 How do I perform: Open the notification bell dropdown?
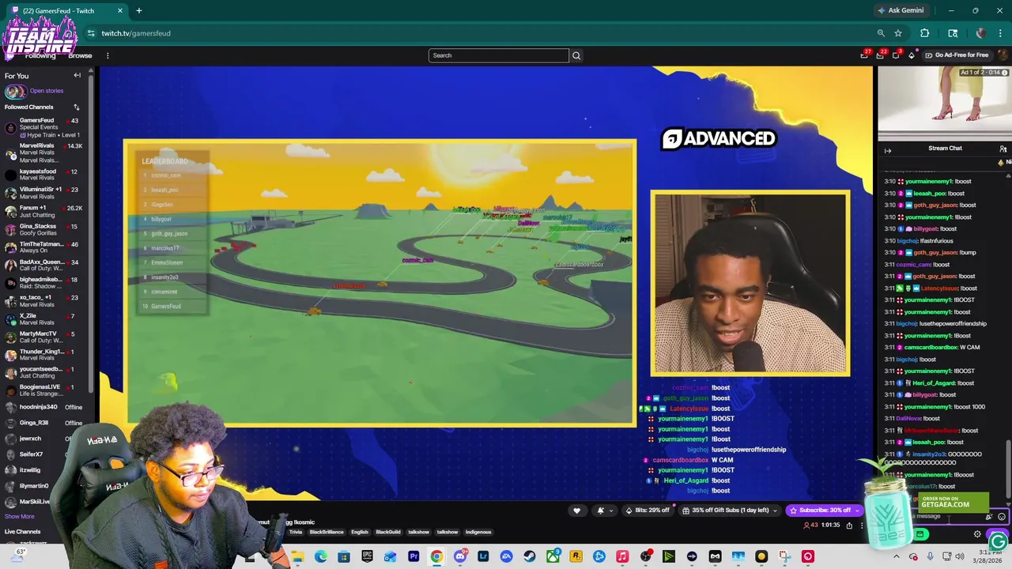(x=604, y=511)
